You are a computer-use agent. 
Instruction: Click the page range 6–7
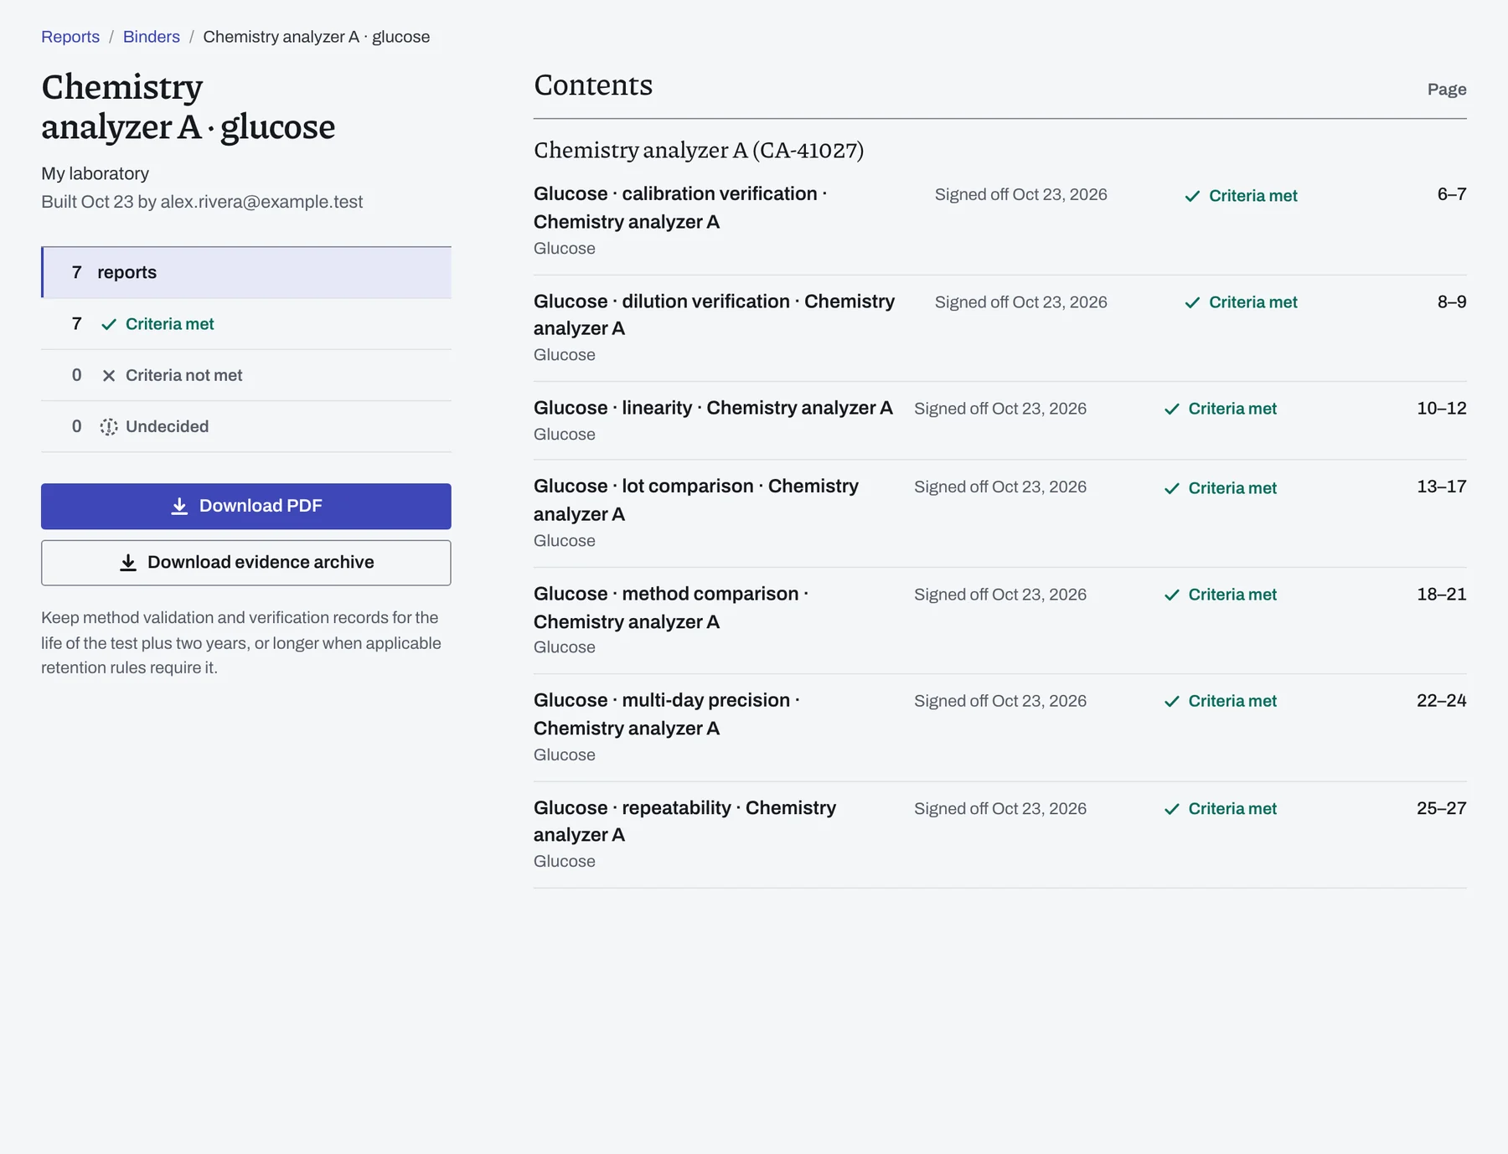click(1452, 194)
